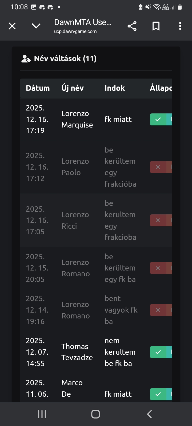This screenshot has width=192, height=426.
Task: Open the three-dot overflow menu
Action: [x=180, y=26]
